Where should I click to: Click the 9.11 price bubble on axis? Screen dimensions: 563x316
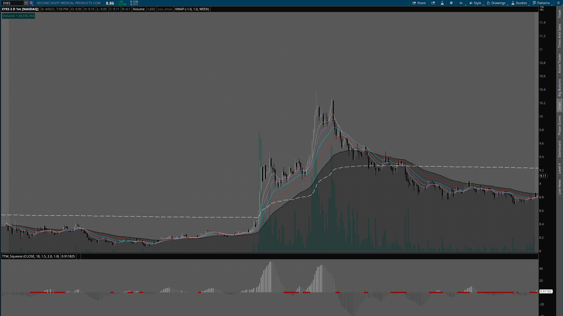pos(543,176)
